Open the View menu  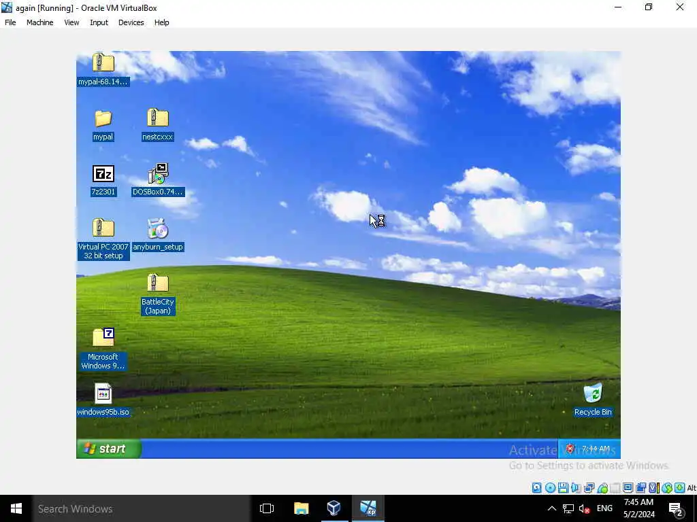(71, 22)
